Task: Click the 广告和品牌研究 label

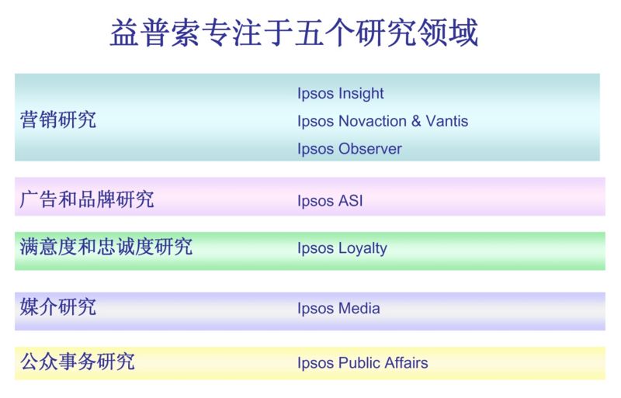Action: pyautogui.click(x=87, y=199)
